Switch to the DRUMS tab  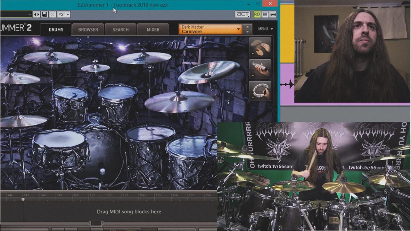tap(56, 29)
